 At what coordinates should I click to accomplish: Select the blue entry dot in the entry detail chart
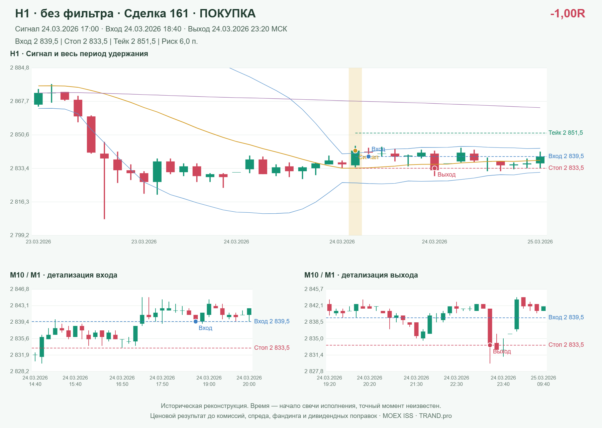(x=196, y=322)
